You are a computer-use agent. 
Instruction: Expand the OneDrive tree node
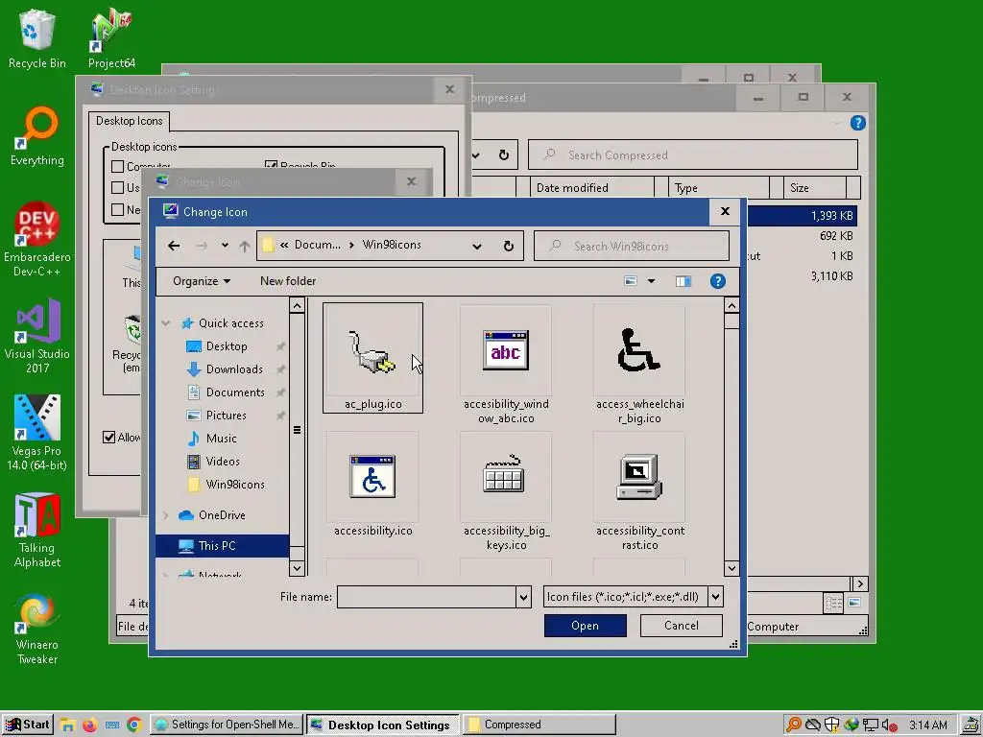(x=165, y=515)
